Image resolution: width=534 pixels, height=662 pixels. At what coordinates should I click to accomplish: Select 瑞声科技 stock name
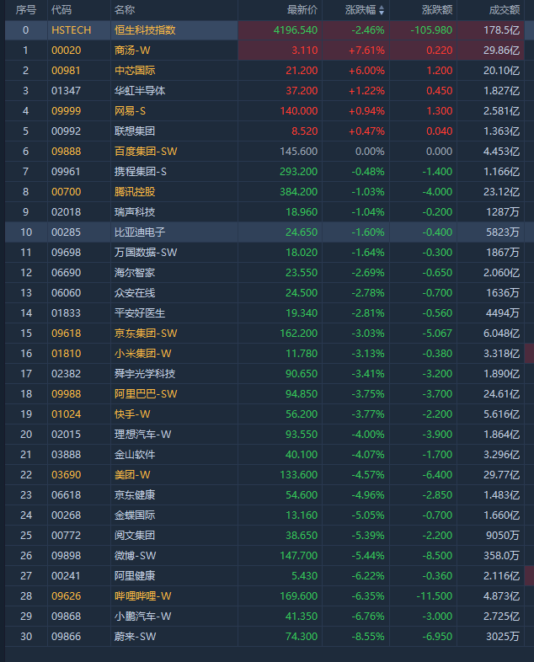pos(135,212)
